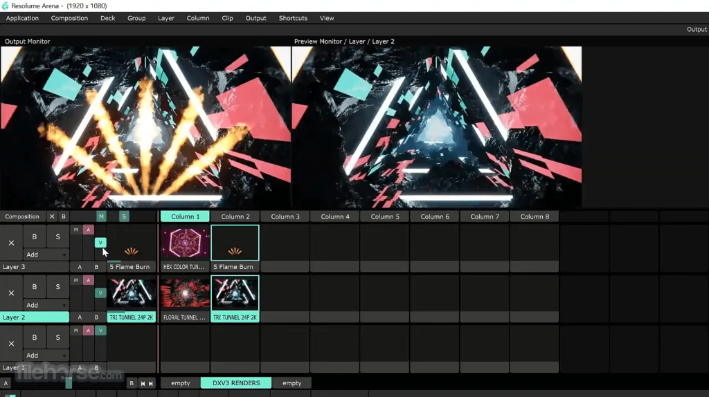Click the composition bypass B button
Screen dimensions: 709x397
tap(64, 216)
